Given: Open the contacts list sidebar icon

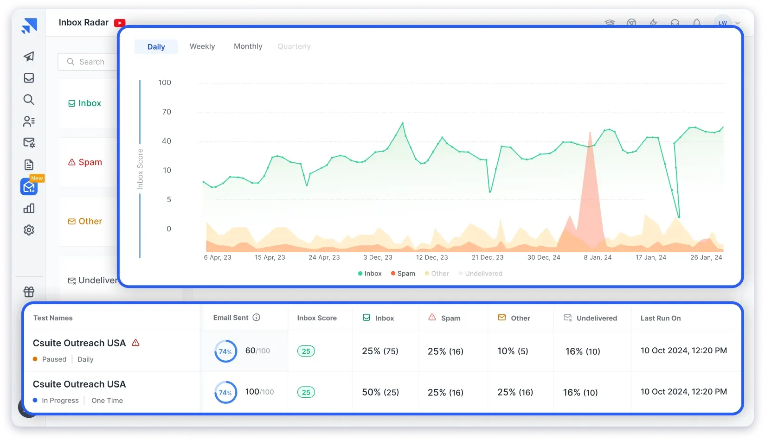Looking at the screenshot, I should 29,121.
